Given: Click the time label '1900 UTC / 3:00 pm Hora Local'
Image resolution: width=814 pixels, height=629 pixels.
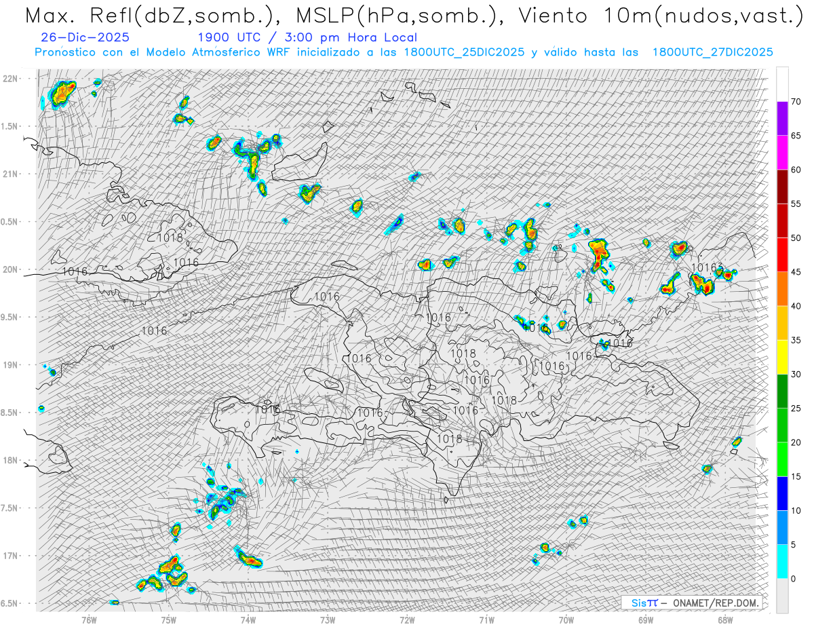Looking at the screenshot, I should [307, 38].
